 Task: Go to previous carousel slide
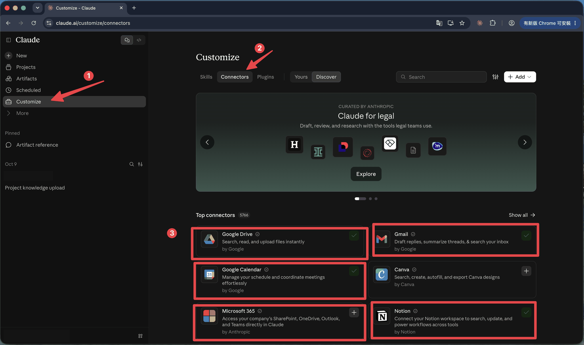pos(207,142)
